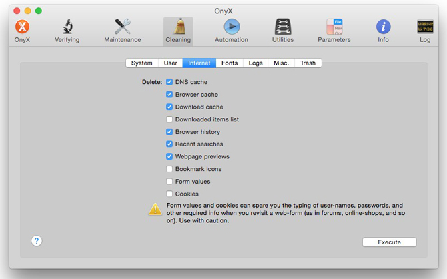This screenshot has width=447, height=279.
Task: Select the Internet tab
Action: click(199, 63)
